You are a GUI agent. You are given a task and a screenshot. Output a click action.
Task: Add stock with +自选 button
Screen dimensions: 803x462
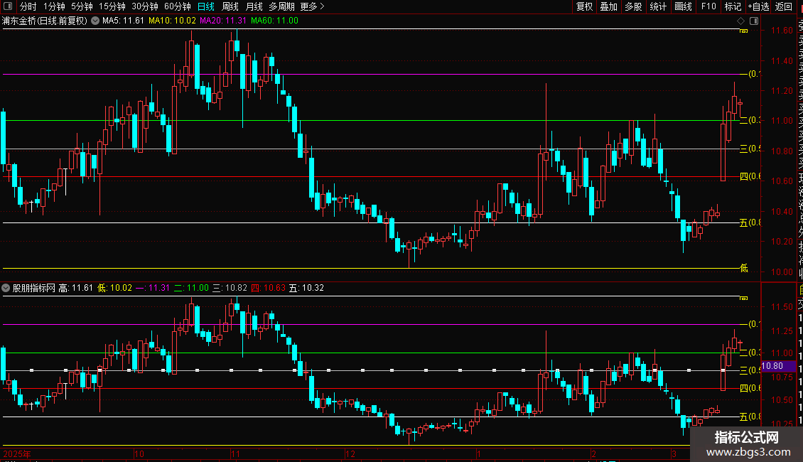[x=758, y=6]
